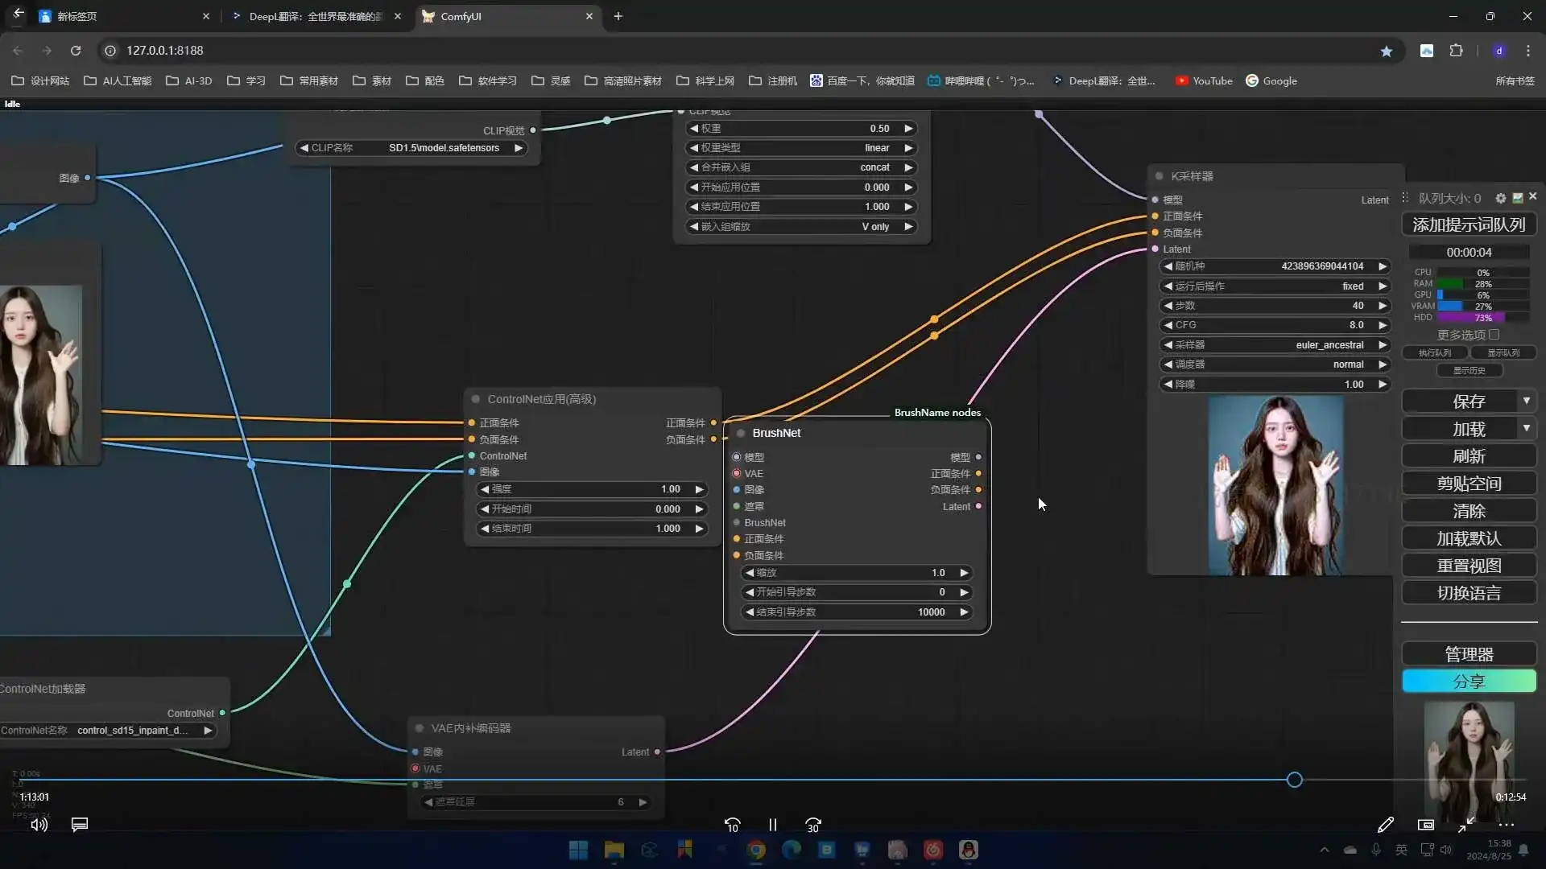Open ComfyUI settings gear in queue panel
This screenshot has height=869, width=1546.
point(1500,198)
